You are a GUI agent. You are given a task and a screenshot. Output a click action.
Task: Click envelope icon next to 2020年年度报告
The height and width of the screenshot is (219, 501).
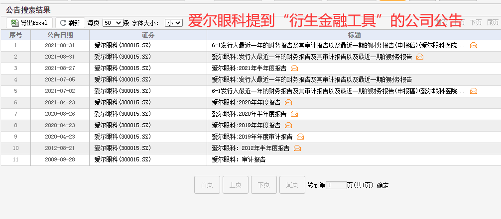click(288, 103)
